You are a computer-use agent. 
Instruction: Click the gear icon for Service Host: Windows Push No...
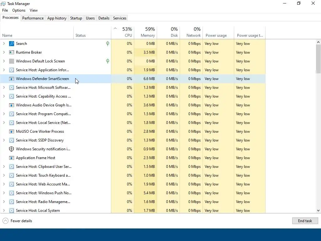click(12, 193)
